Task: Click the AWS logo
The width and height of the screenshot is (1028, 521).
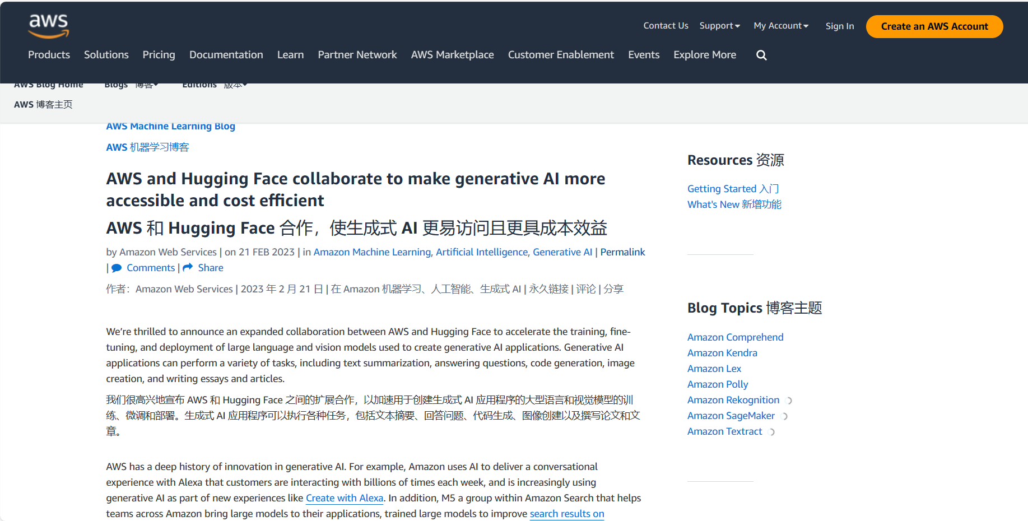Action: (x=49, y=26)
